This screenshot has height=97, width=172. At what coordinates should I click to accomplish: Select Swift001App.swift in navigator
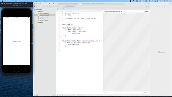[x=44, y=13]
